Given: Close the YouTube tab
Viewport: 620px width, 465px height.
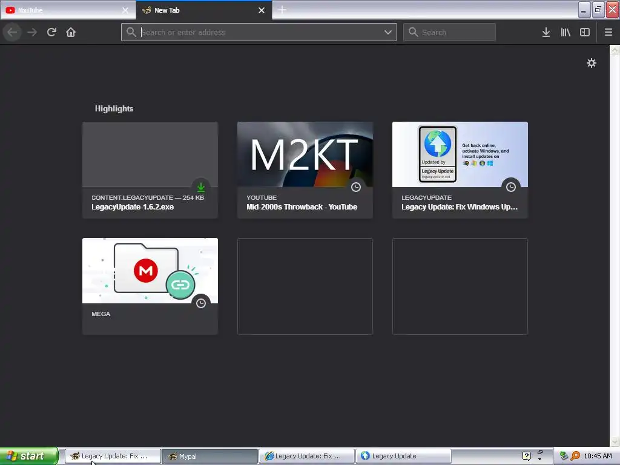Looking at the screenshot, I should pos(125,10).
